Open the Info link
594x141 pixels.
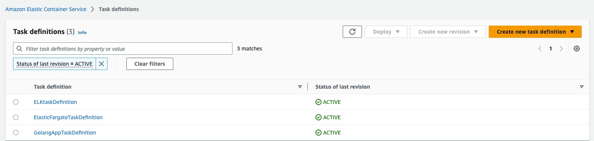pos(82,32)
